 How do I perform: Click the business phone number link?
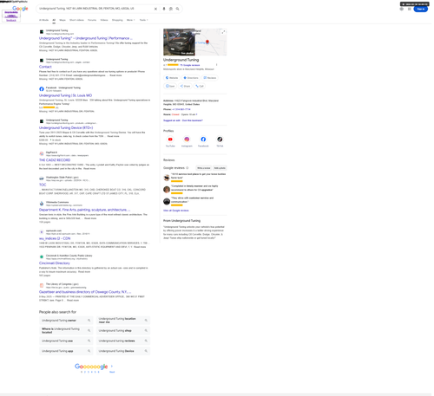pos(181,109)
